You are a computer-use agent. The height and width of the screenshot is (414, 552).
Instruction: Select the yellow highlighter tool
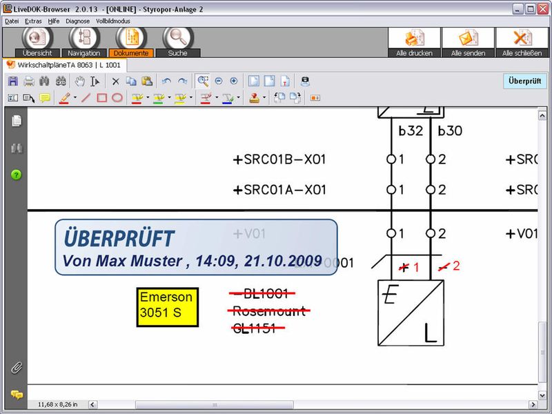click(181, 98)
